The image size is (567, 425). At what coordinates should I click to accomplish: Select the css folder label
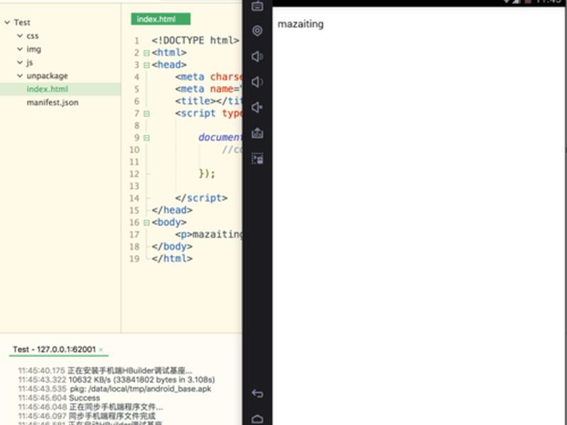point(33,36)
